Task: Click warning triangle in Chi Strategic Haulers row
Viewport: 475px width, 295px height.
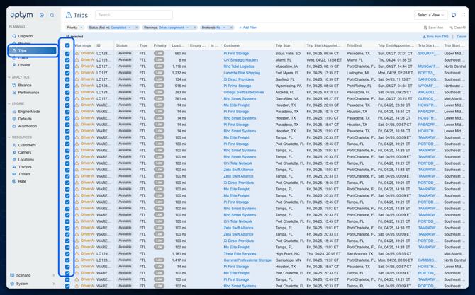Action: [77, 60]
